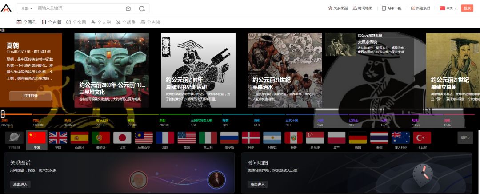The height and width of the screenshot is (194, 480).
Task: Jump to 秦朝 221BC on timeline
Action: pyautogui.click(x=132, y=123)
